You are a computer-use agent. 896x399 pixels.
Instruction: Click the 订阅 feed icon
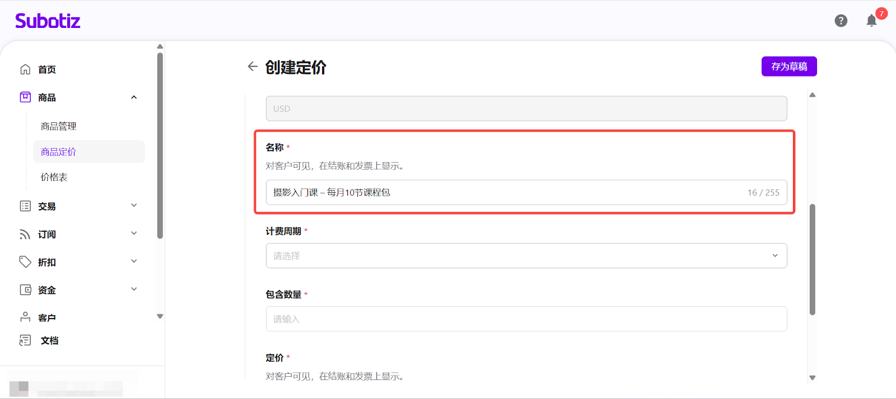point(25,234)
